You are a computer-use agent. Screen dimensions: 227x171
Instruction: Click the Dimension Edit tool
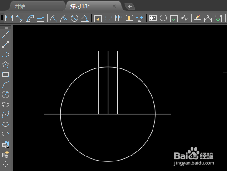pyautogui.click(x=197, y=18)
